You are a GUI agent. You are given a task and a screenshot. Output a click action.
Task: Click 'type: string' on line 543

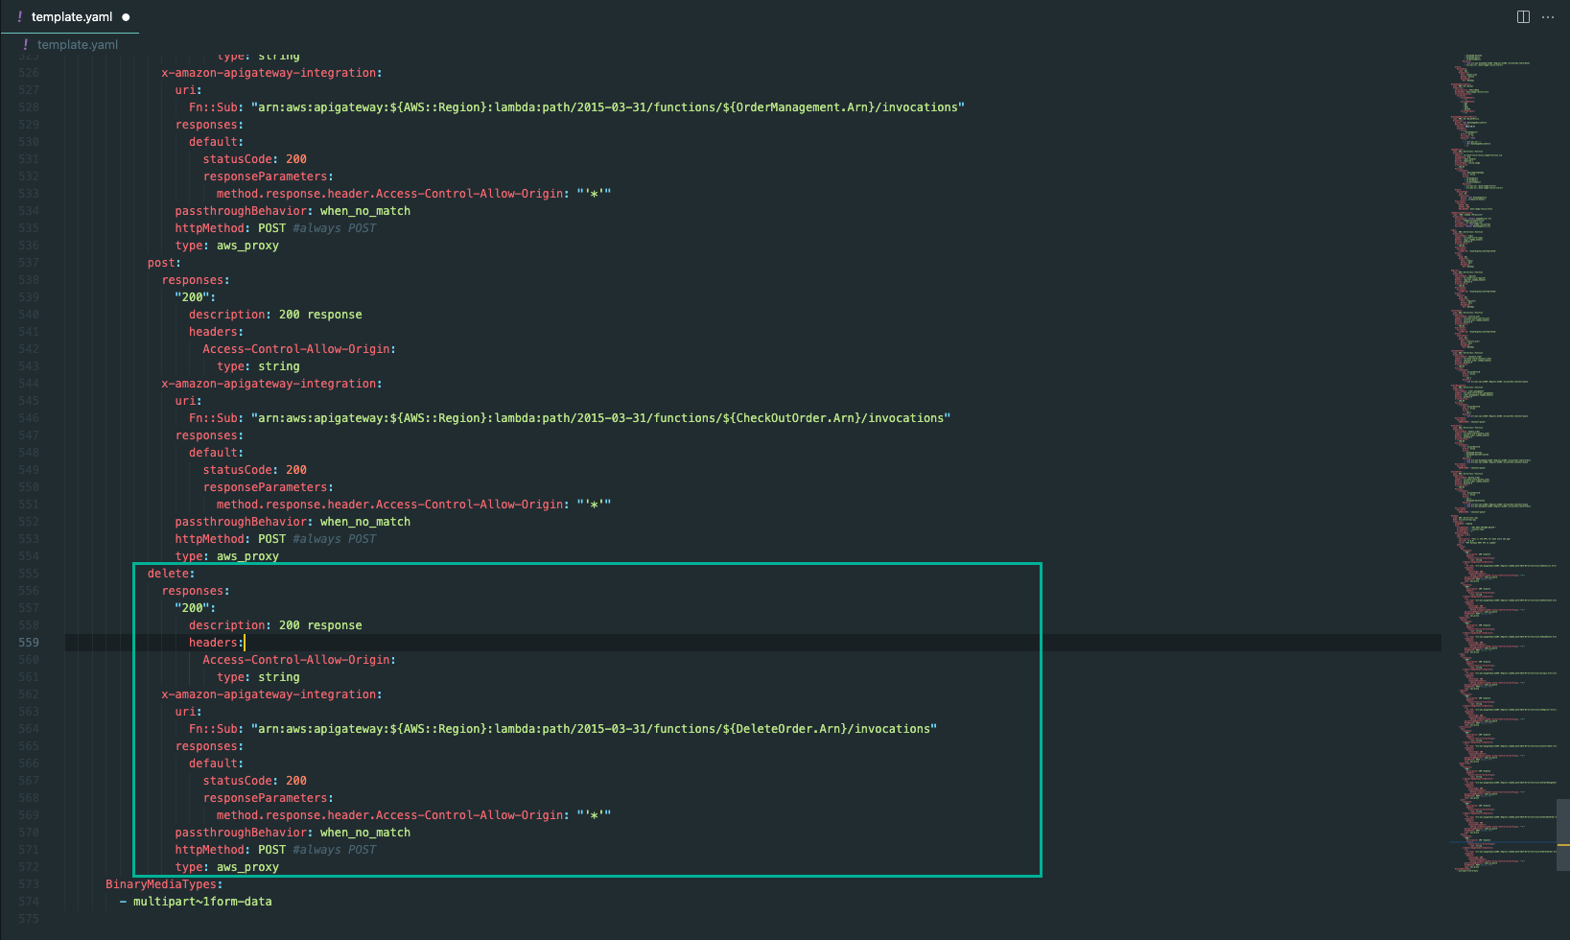click(x=258, y=366)
